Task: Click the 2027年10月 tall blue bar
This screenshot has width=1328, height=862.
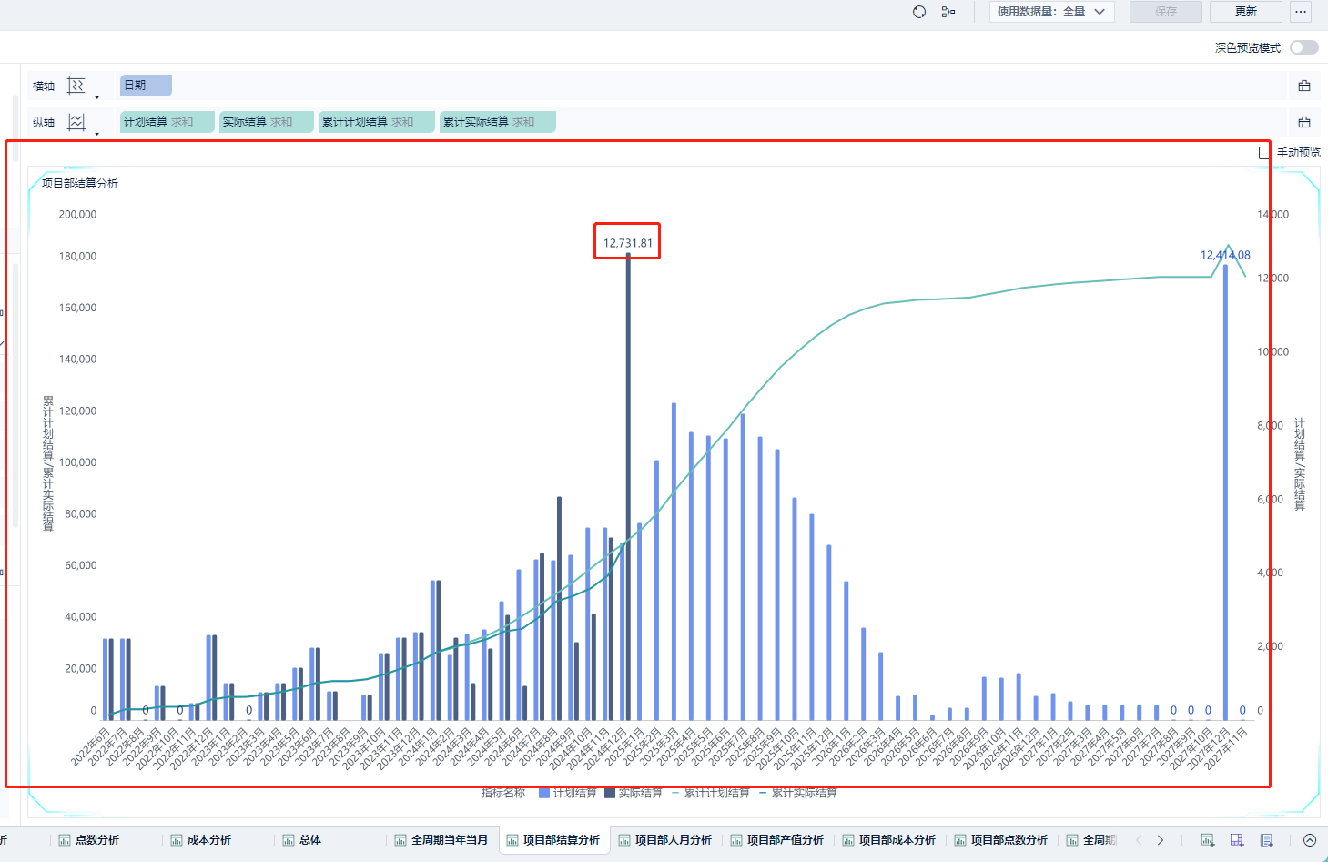Action: tap(1226, 492)
